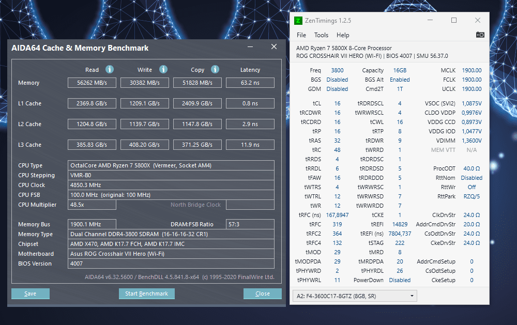Click the ZenTimings green Z app icon
This screenshot has height=325, width=517.
298,21
